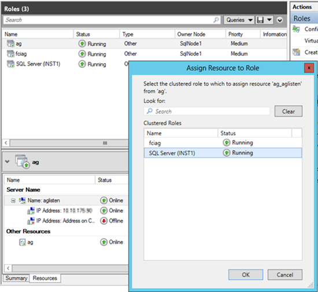Viewport: 318px width, 292px height.
Task: Click Running icon for fciag in dialog
Action: coord(227,143)
